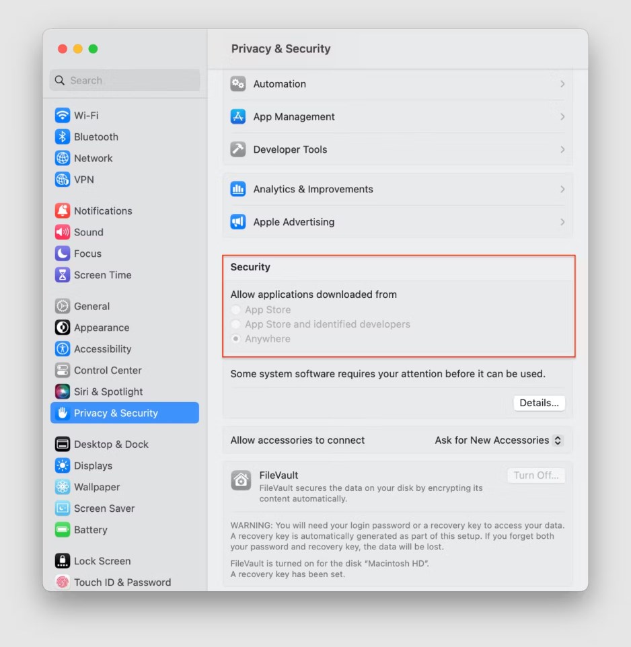Click the Desktop & Dock icon
Image resolution: width=631 pixels, height=647 pixels.
point(63,445)
